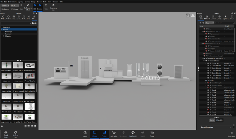This screenshot has width=236, height=139.
Task: Select the Backdrops folder
Action: (x=9, y=31)
